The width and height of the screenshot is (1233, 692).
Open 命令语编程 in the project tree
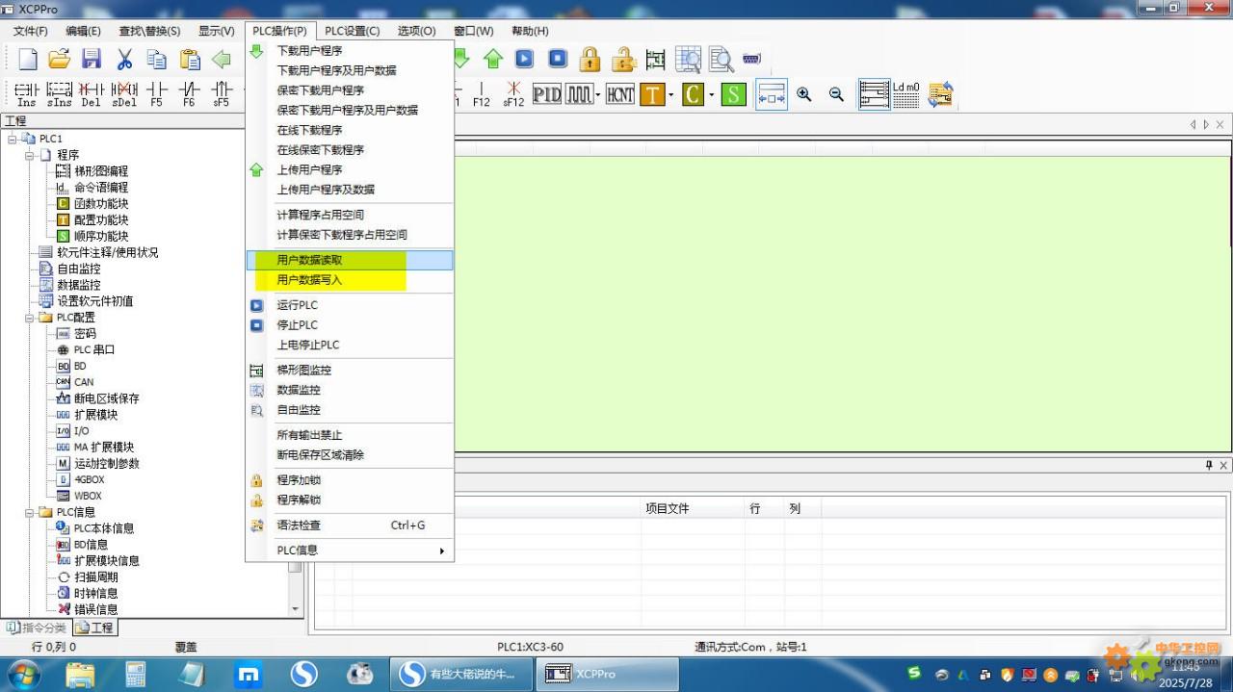pos(101,188)
